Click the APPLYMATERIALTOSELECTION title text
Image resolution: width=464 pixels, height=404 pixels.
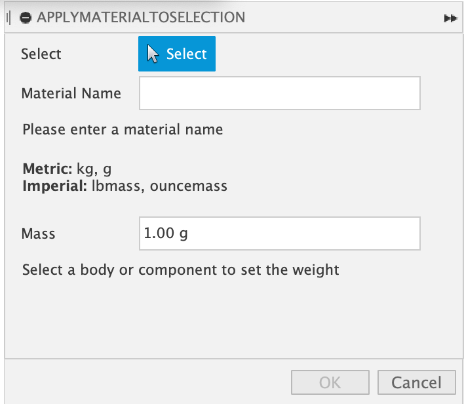(x=141, y=18)
